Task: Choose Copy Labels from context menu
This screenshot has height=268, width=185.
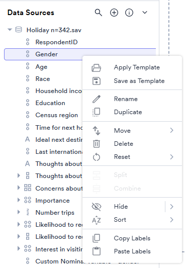Action: (x=132, y=238)
